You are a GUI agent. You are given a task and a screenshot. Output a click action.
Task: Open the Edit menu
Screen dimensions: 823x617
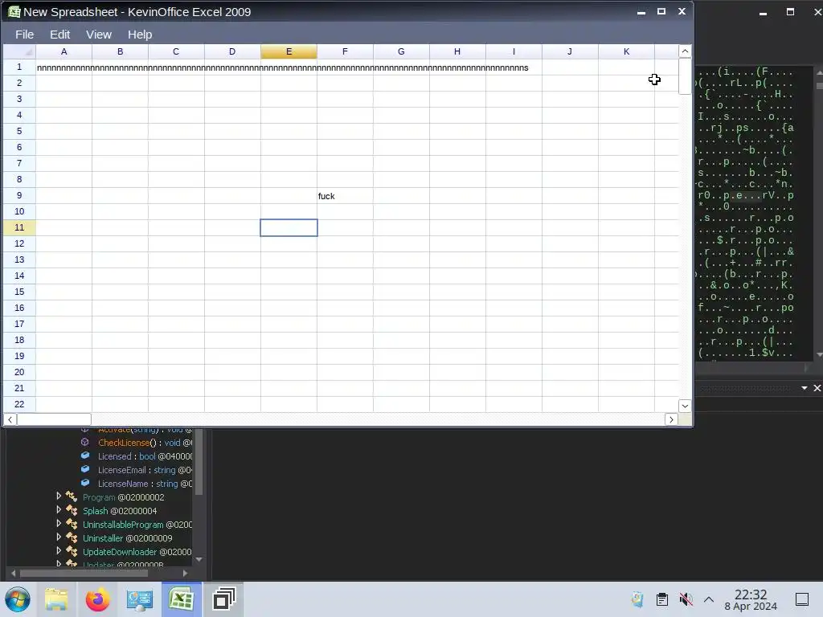59,35
